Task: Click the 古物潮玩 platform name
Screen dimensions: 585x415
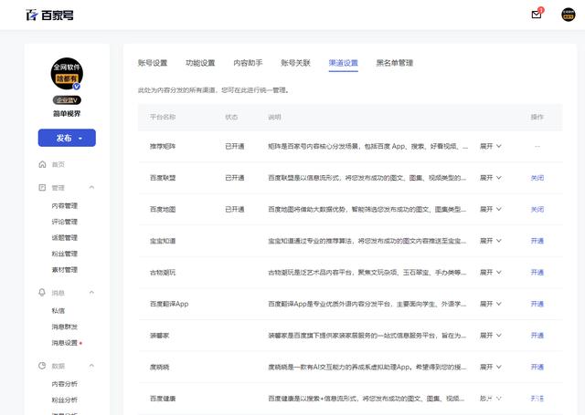Action: tap(163, 273)
